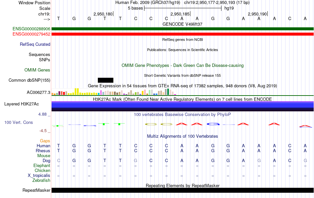The image size is (314, 198).
Task: Click the Common dbSNP(155) track label
Action: click(x=29, y=80)
